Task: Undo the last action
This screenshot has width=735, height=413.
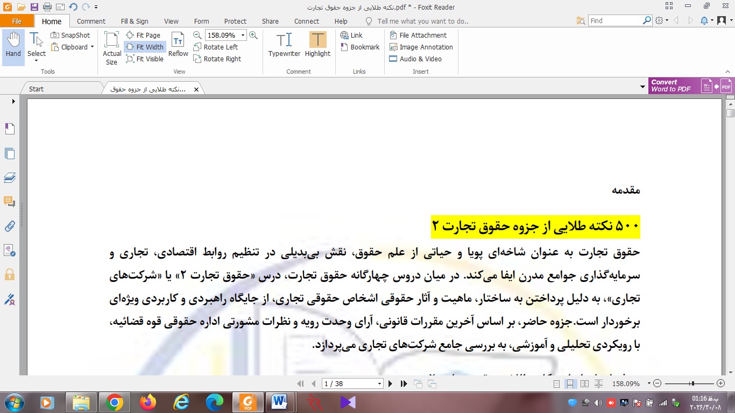Action: point(73,7)
